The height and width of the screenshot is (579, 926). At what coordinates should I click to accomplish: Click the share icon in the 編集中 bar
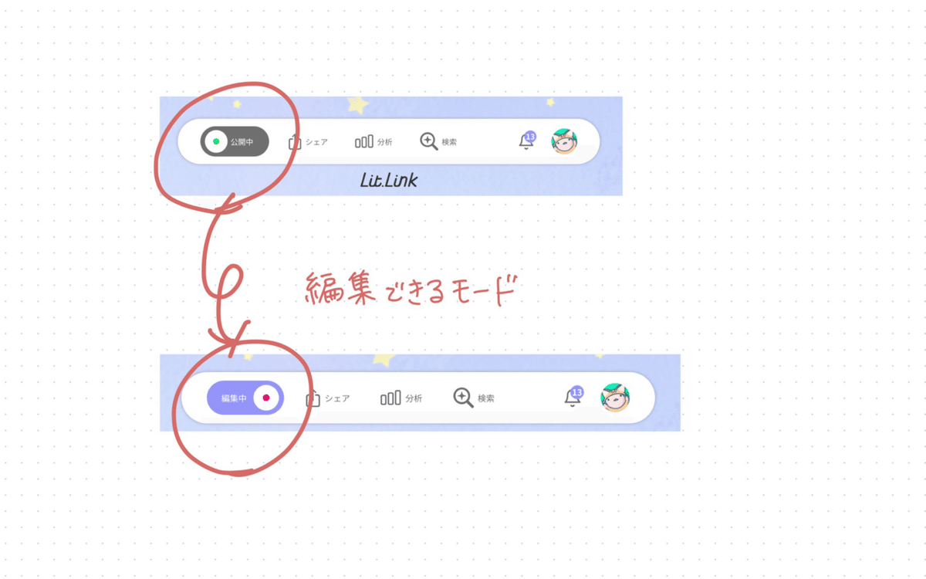(313, 398)
